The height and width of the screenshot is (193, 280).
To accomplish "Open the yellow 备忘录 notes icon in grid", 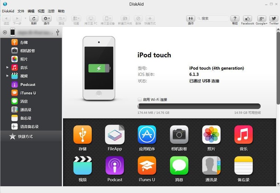I will coord(244,165).
